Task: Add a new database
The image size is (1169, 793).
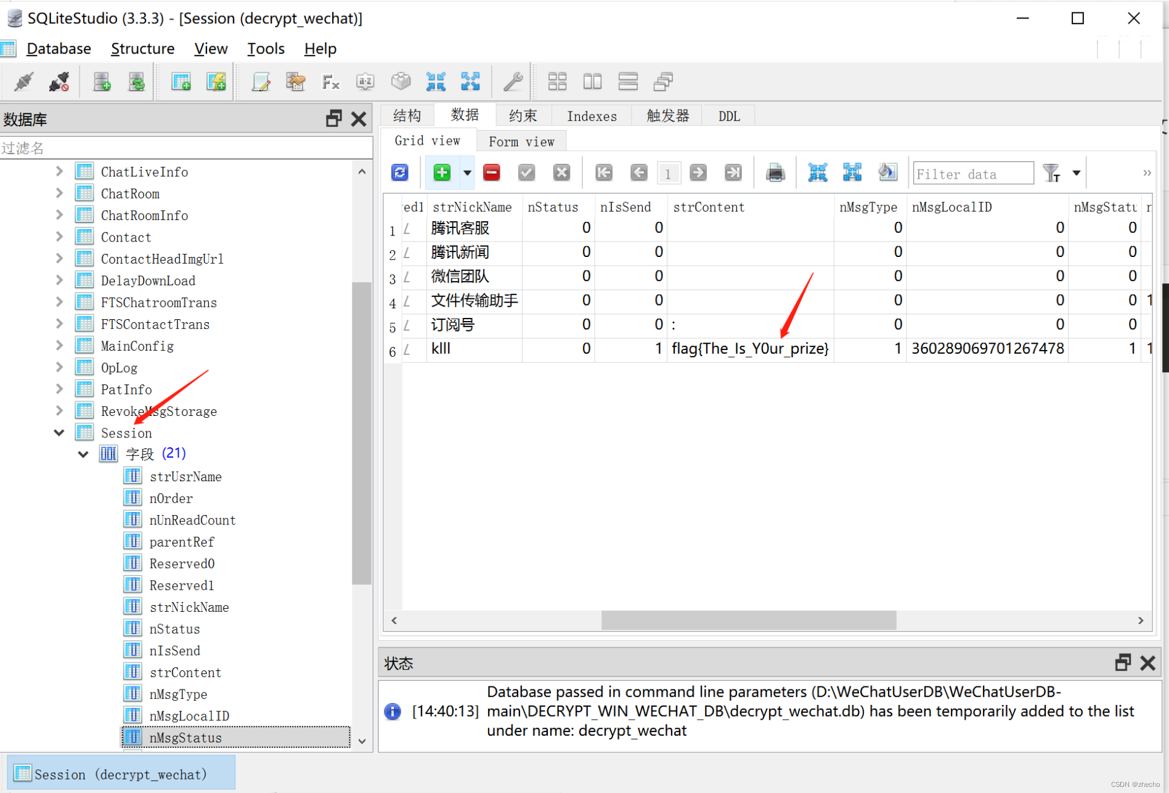Action: pos(102,81)
